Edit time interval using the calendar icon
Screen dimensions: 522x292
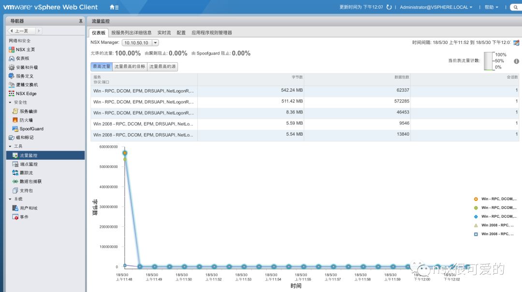516,42
